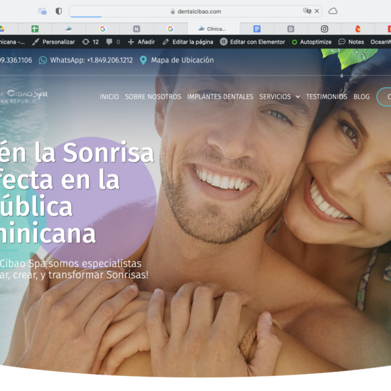Switch to the first Google tab
The image size is (391, 391).
point(102,29)
